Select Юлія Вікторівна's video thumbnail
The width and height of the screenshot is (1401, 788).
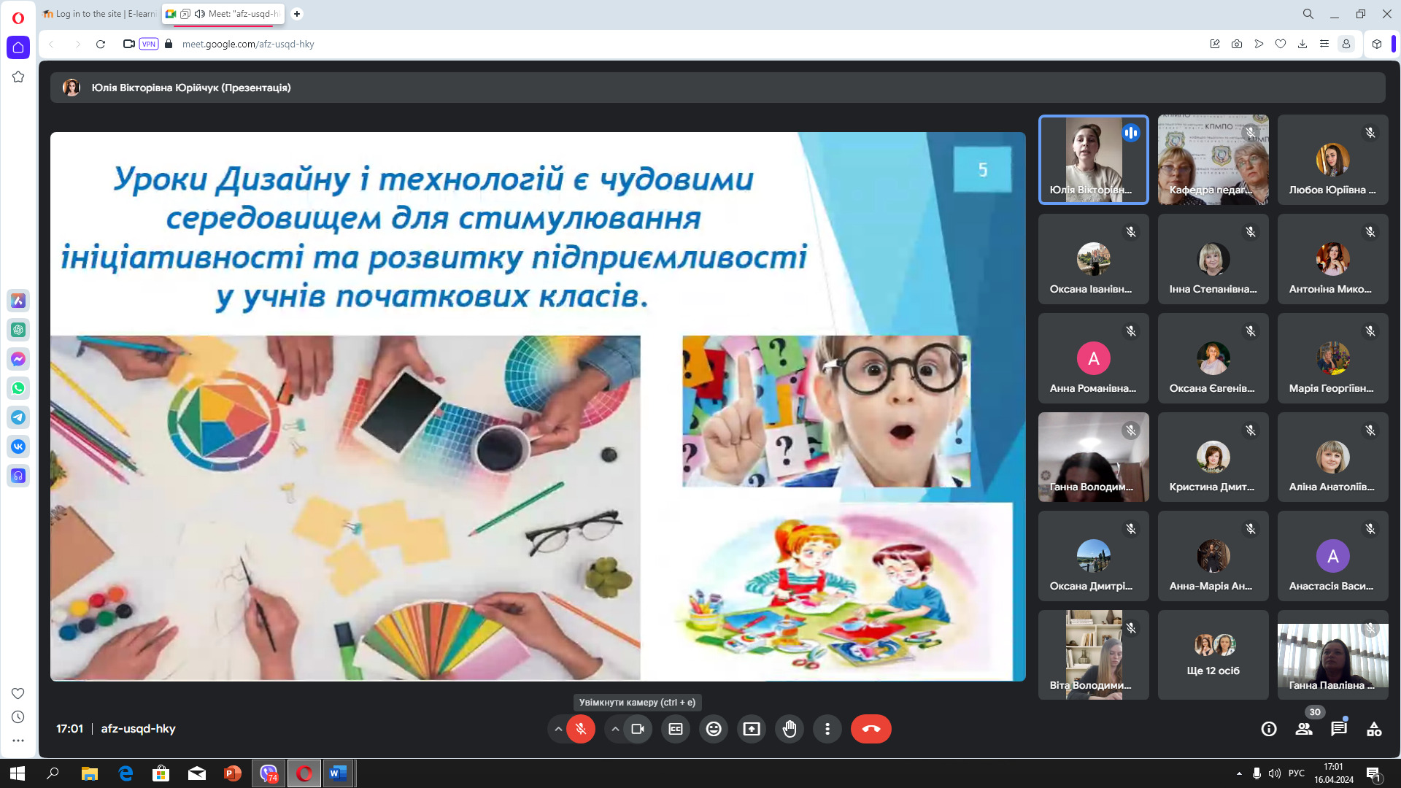(1094, 160)
